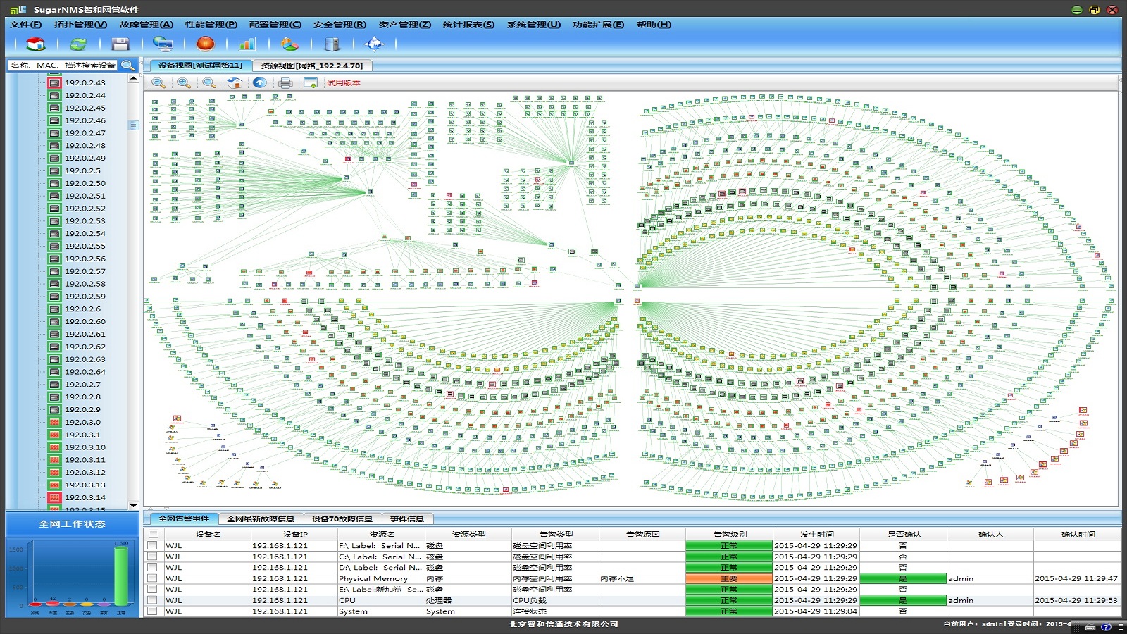Open the 资产管理(Z) menu
The image size is (1127, 634).
pyautogui.click(x=405, y=25)
